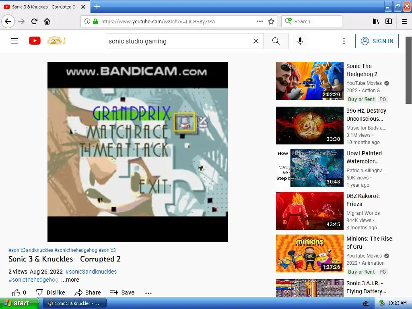The height and width of the screenshot is (309, 412).
Task: Open more actions ellipsis under video
Action: coord(148,293)
